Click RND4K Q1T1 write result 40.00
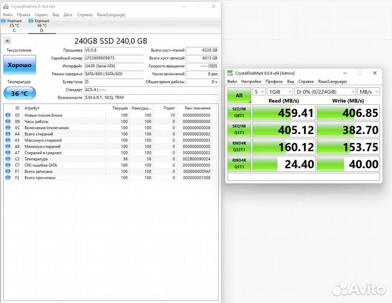 pos(348,164)
